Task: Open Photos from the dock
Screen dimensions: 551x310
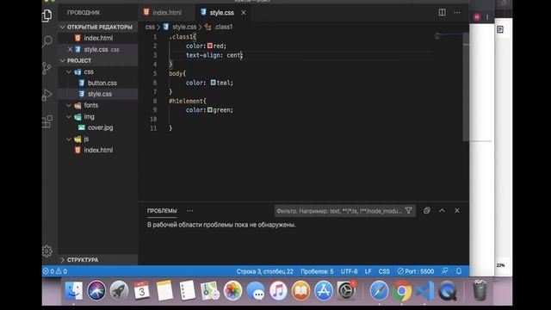Action: pos(232,291)
